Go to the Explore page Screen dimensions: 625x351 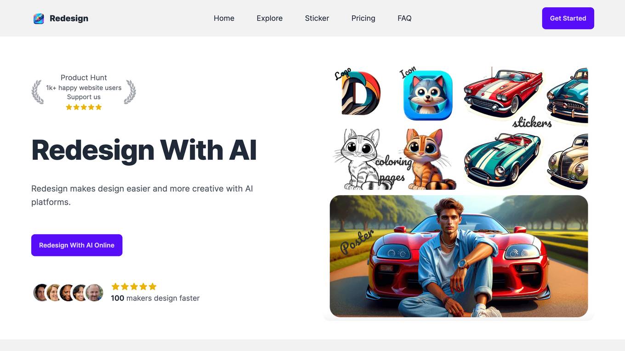coord(269,18)
